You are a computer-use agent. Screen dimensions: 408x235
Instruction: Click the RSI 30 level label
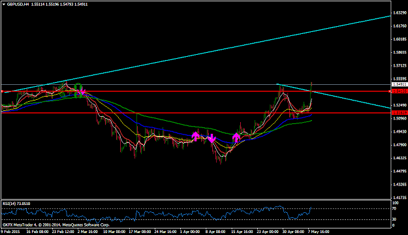[x=394, y=219]
